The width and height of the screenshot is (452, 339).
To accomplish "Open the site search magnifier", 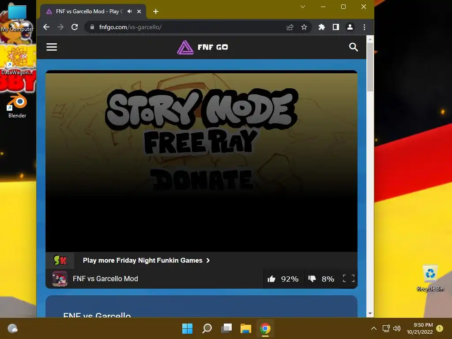I will 354,47.
